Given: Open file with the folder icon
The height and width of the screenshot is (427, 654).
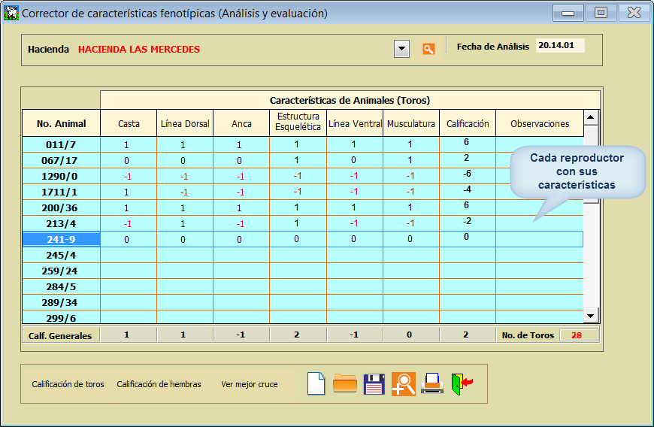Looking at the screenshot, I should tap(344, 383).
